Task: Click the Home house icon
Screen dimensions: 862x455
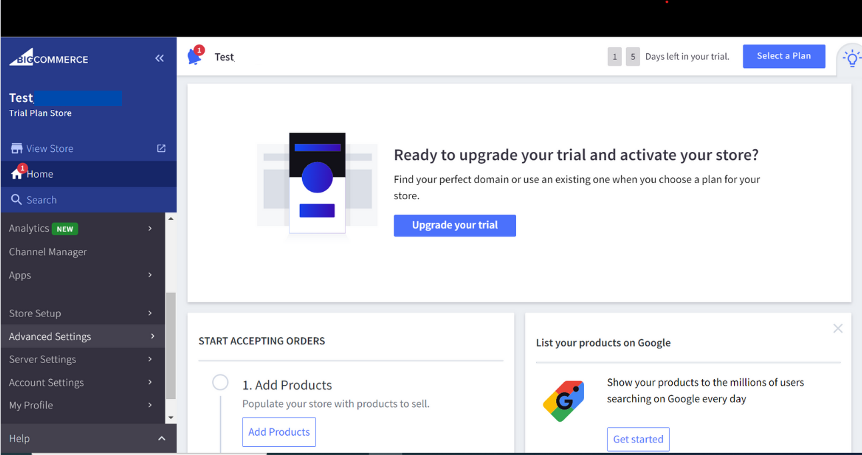Action: click(x=17, y=174)
